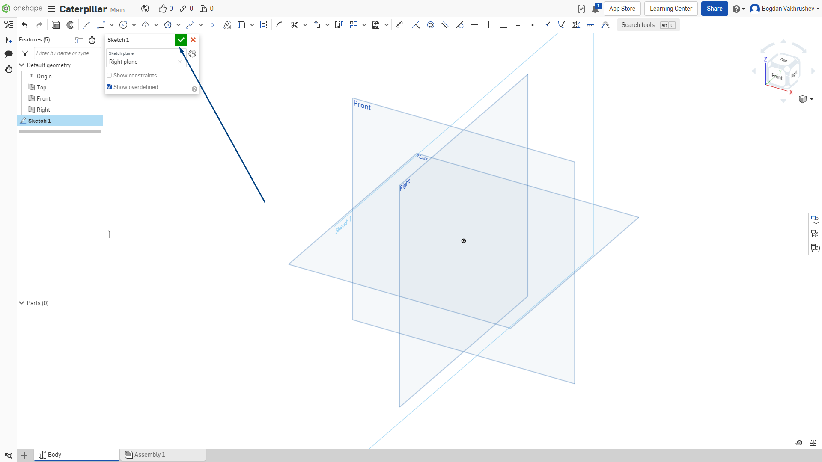822x462 pixels.
Task: Open Bogdan Vakhrushev user menu
Action: [784, 9]
